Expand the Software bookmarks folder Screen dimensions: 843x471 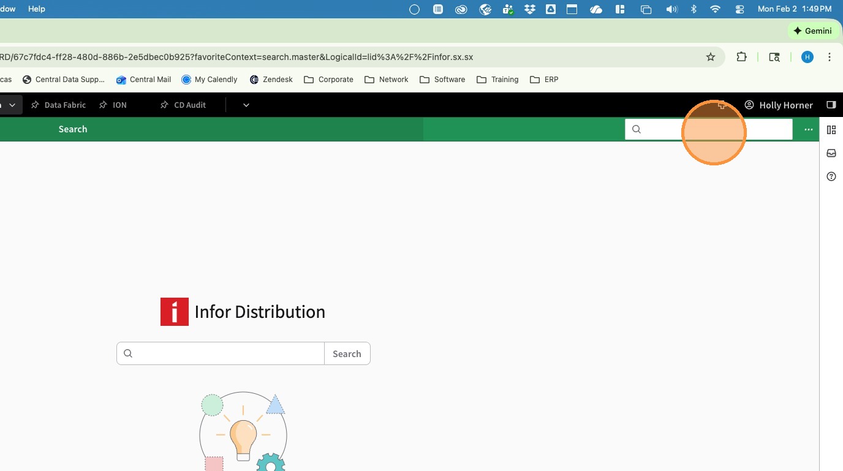[x=442, y=80]
